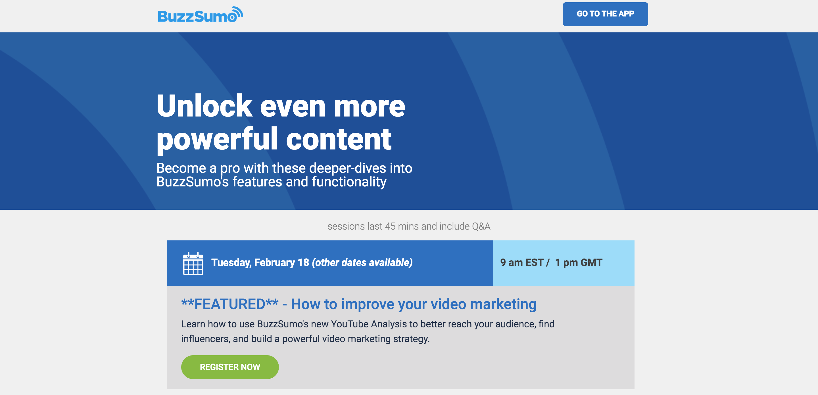The image size is (818, 395).
Task: Click the green REGISTER NOW button
Action: [230, 367]
